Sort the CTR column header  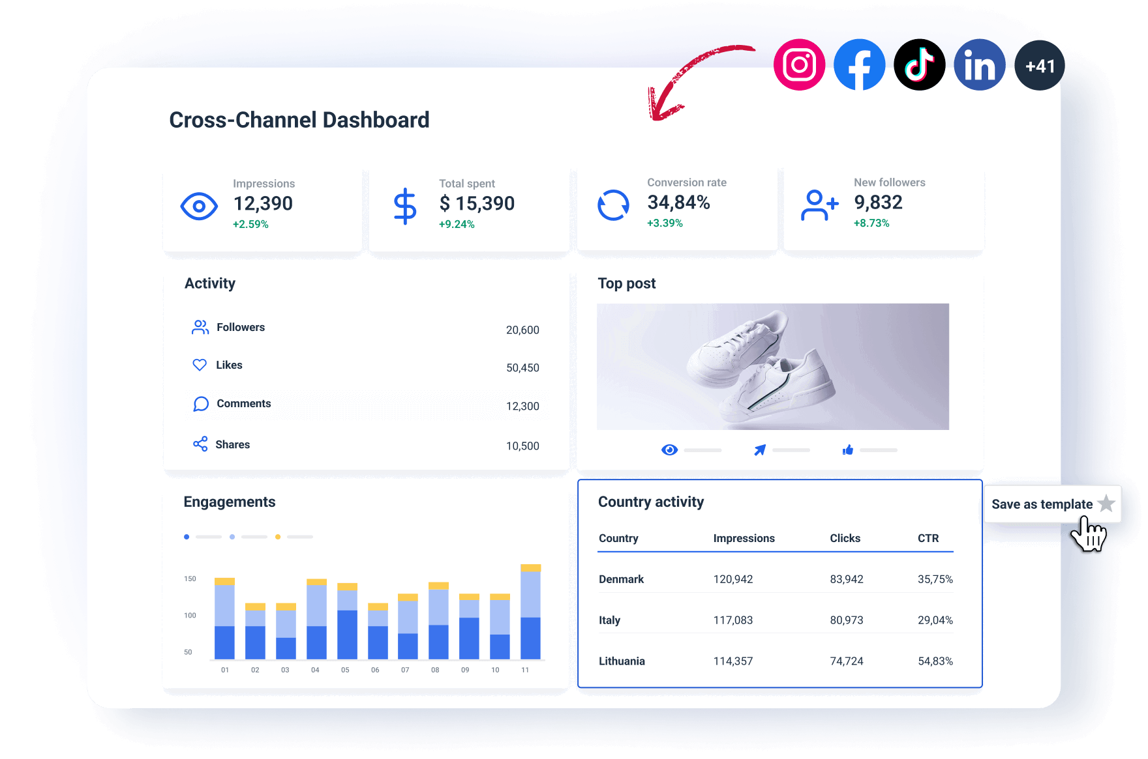pyautogui.click(x=929, y=538)
